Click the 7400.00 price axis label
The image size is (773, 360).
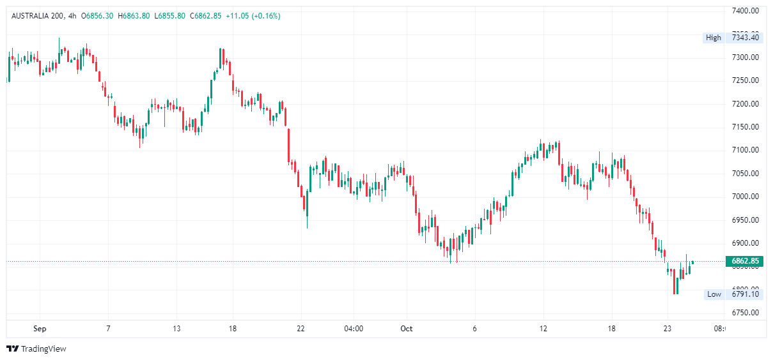pyautogui.click(x=745, y=11)
